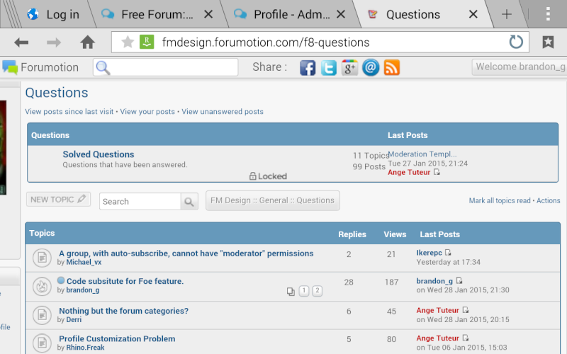Open a new tab with the plus button

click(x=507, y=14)
